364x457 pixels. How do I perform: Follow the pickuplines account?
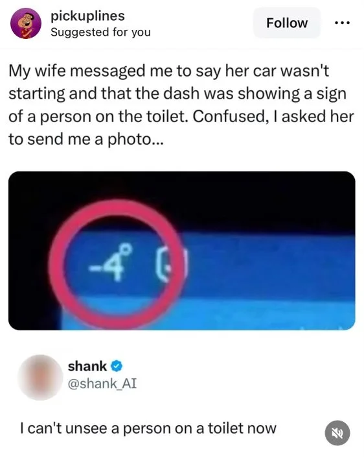point(287,23)
